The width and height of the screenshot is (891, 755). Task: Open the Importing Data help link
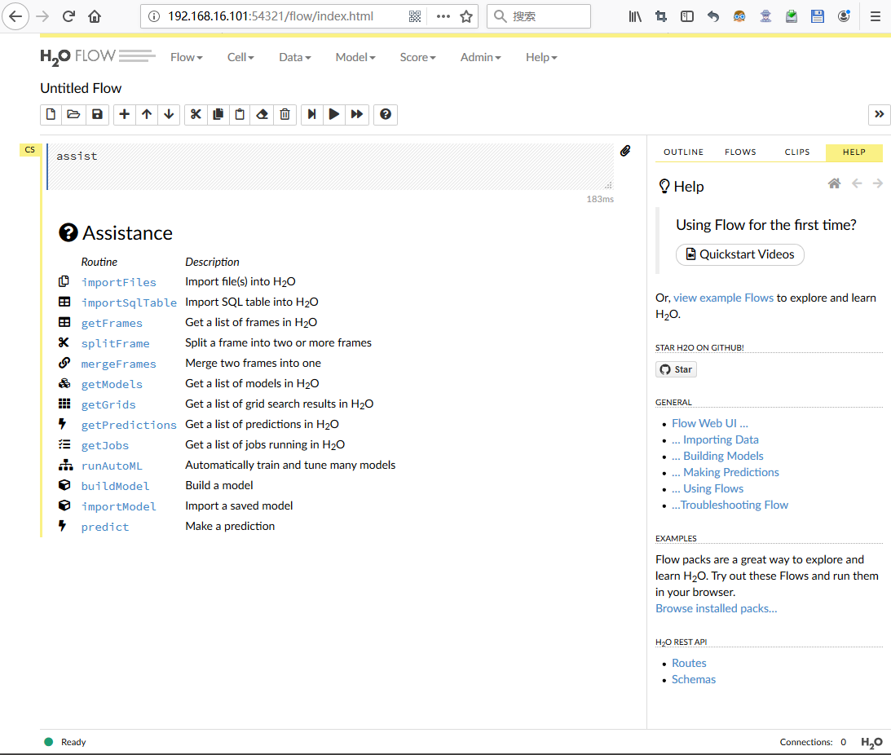715,440
